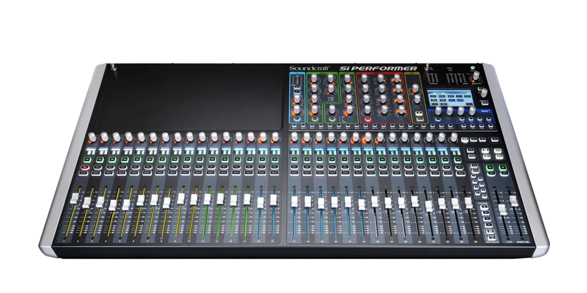This screenshot has height=293, width=587.
Task: Click the rotary knob above channel 17
Action: point(294,136)
